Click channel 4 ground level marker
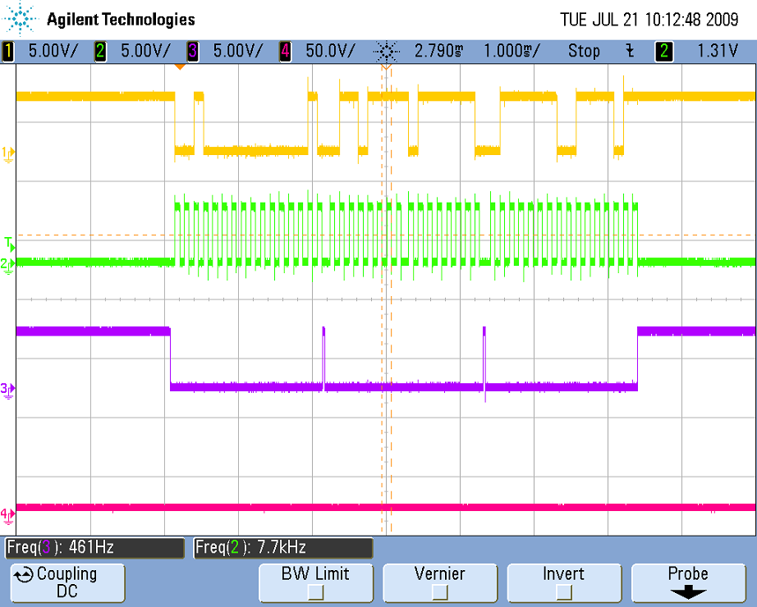Screen dimensions: 757x607 [x=7, y=516]
